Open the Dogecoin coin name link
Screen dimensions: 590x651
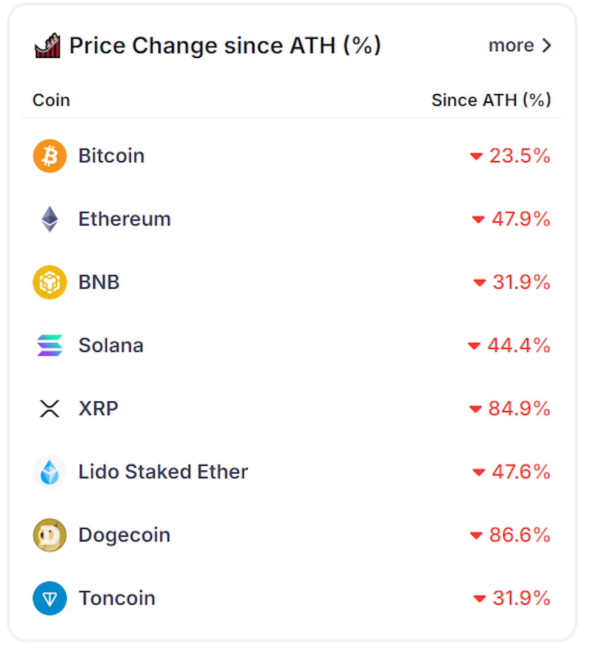[124, 535]
